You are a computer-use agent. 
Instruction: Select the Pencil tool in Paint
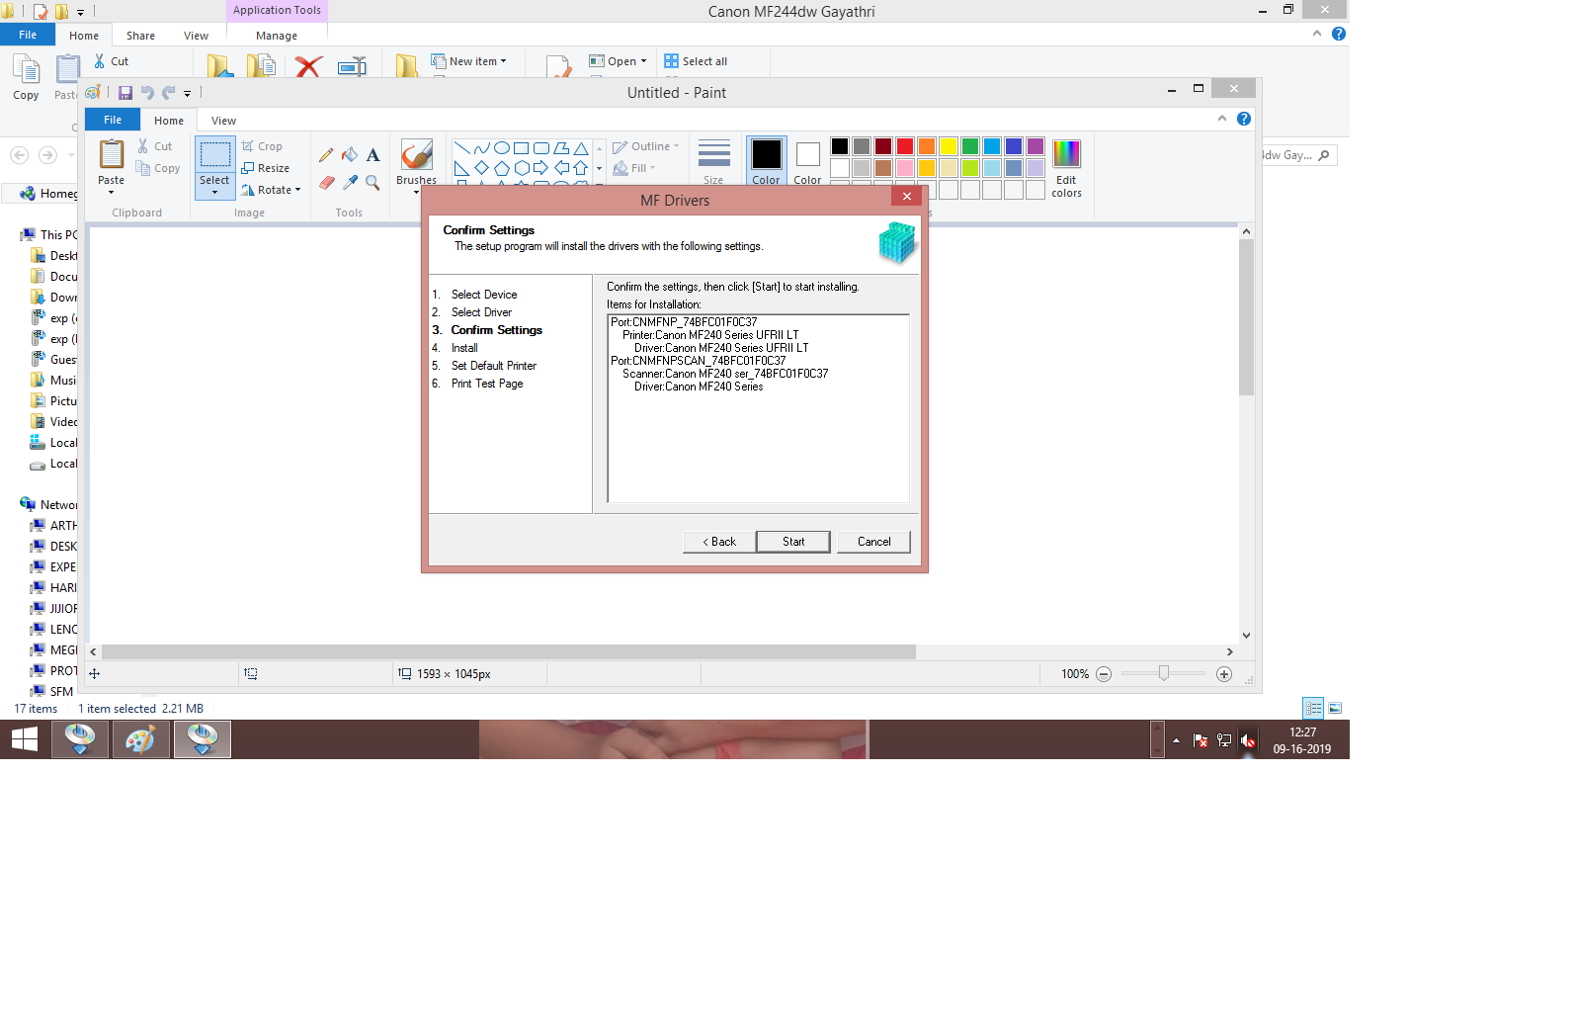[326, 155]
